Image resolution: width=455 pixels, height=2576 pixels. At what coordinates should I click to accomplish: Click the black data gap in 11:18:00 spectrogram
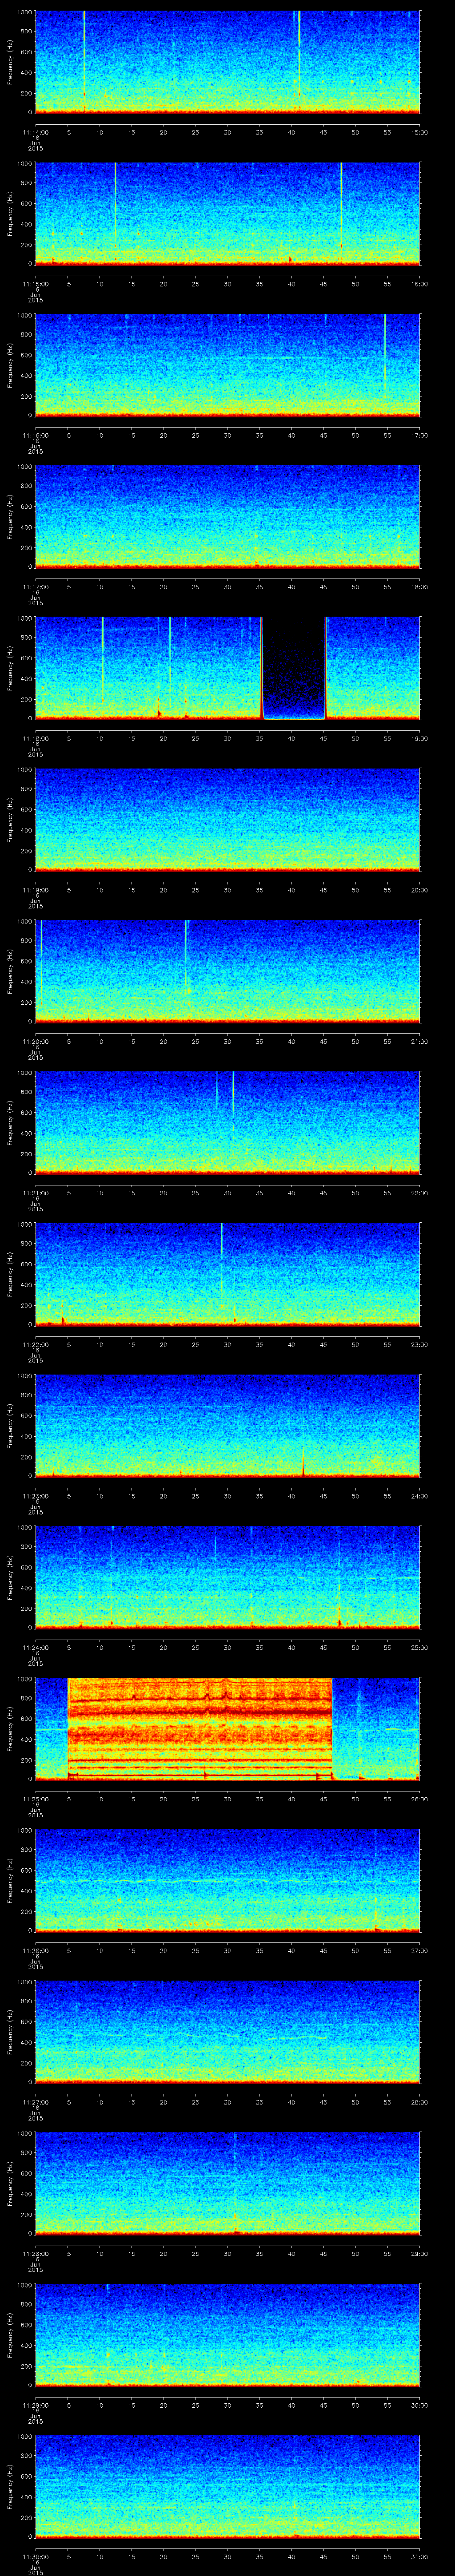tap(294, 668)
